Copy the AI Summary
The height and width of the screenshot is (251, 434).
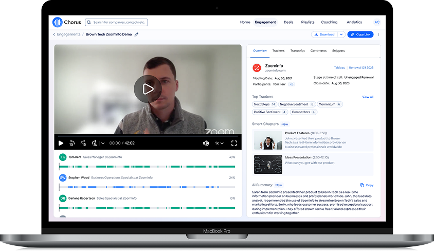pos(367,185)
